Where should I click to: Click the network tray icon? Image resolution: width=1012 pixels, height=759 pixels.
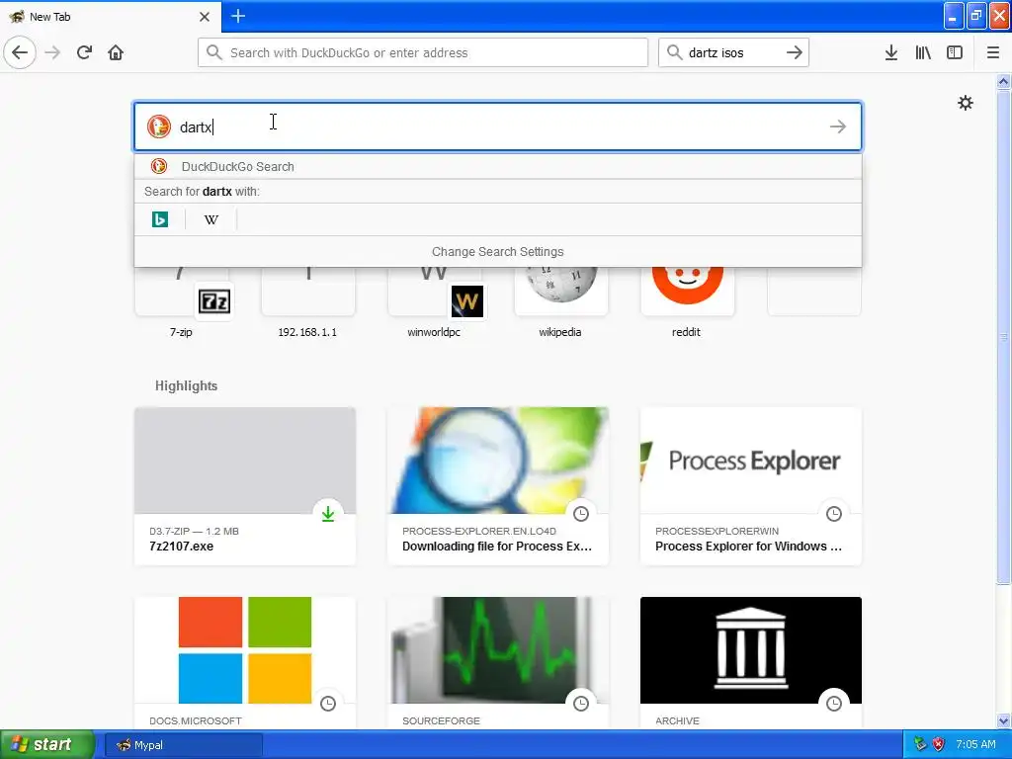point(920,745)
